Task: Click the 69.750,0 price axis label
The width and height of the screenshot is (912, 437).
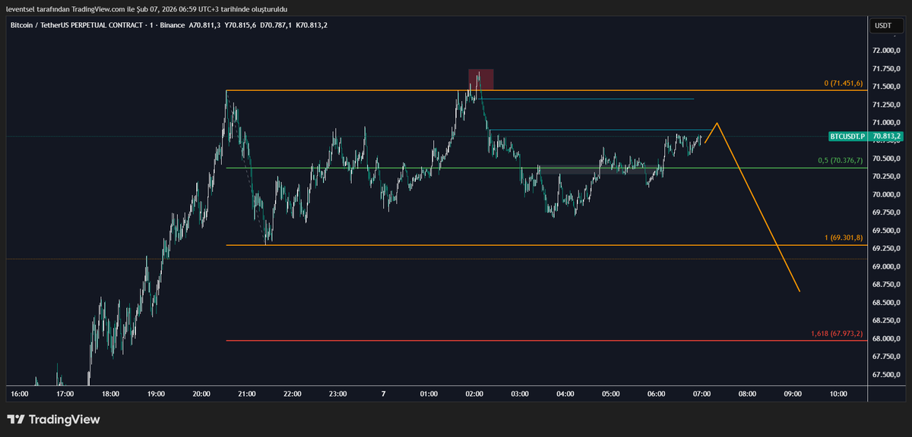Action: 885,212
